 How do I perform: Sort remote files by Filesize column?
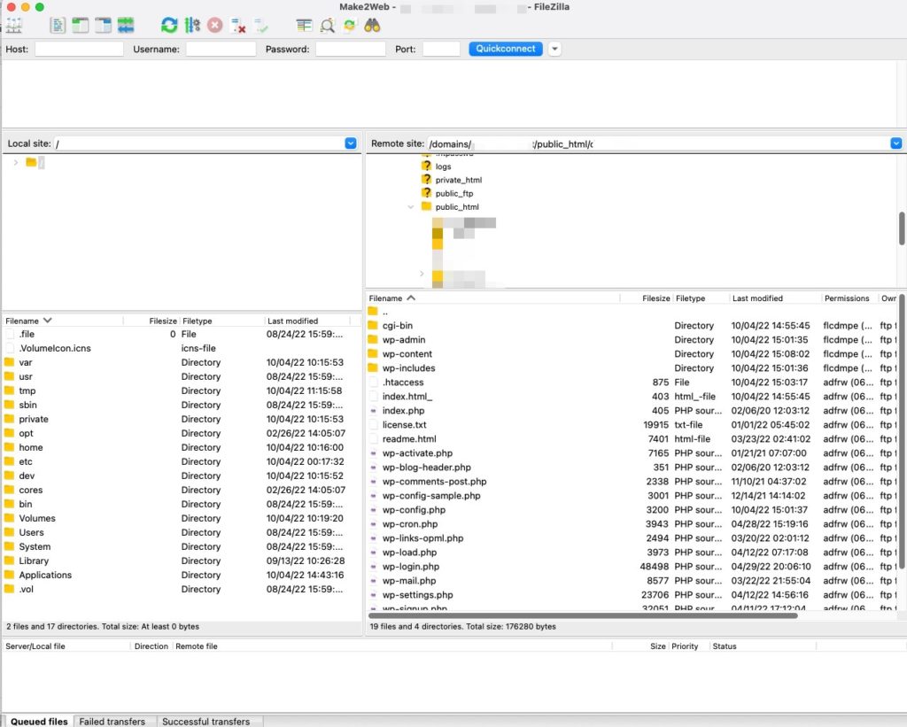click(647, 298)
